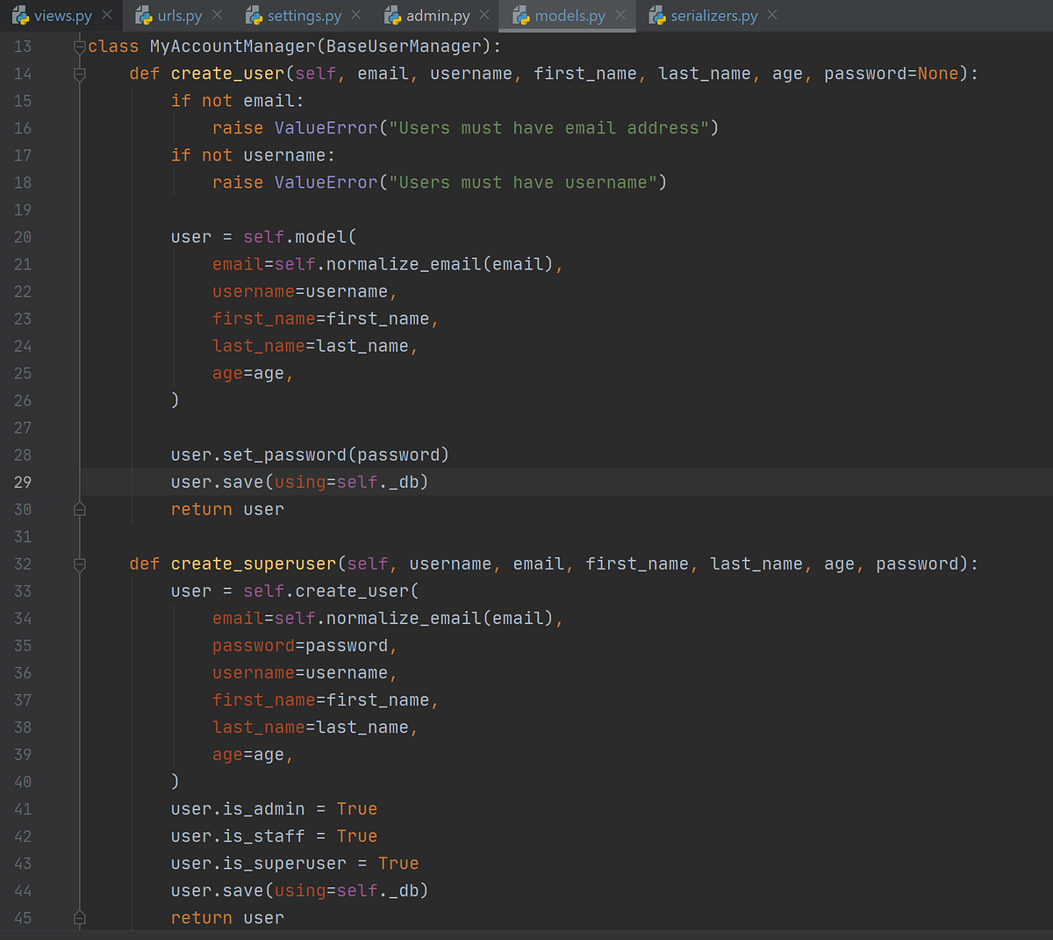Place cursor on the create_superuser definition
Screen dimensions: 1053x940
254,563
